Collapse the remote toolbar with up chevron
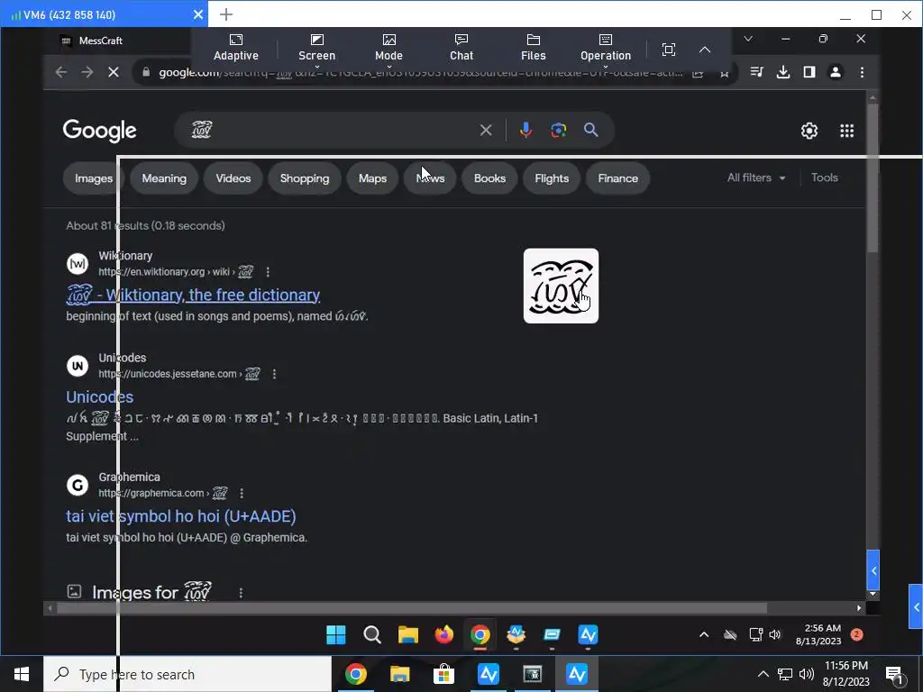Screen dimensions: 923x692 705,50
